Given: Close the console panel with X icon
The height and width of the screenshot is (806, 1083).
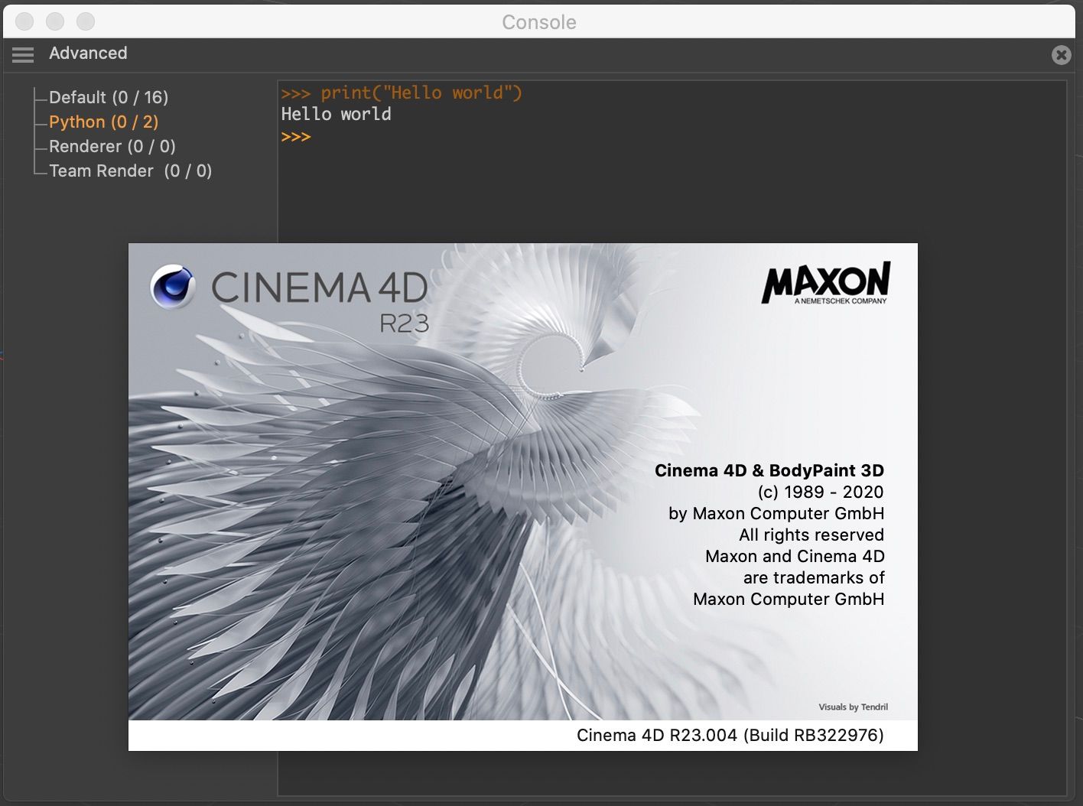Looking at the screenshot, I should [1061, 54].
